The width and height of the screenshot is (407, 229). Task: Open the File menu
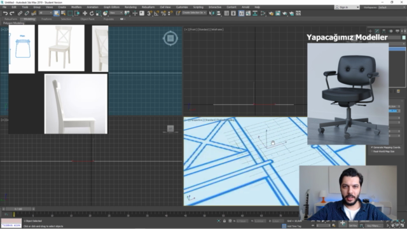pos(4,7)
